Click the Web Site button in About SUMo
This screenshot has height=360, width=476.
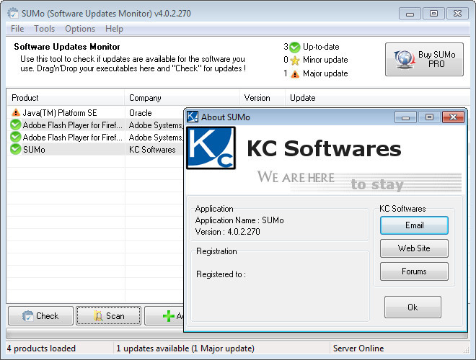(x=414, y=248)
